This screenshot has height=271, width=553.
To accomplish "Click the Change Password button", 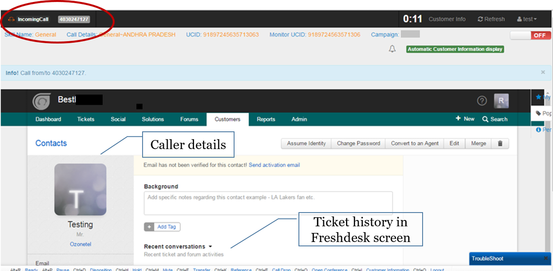I will pos(358,143).
